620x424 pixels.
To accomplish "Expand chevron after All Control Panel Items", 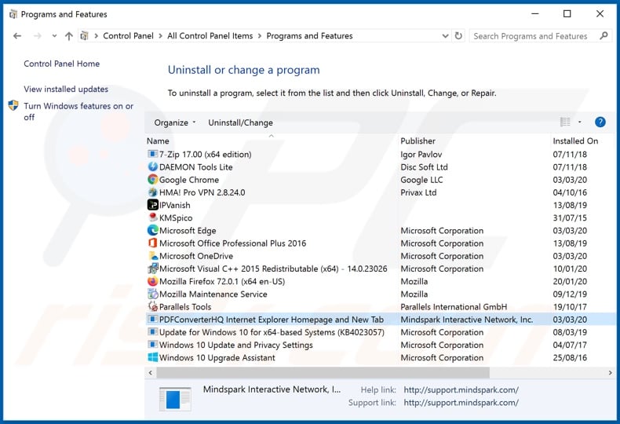I will [260, 36].
